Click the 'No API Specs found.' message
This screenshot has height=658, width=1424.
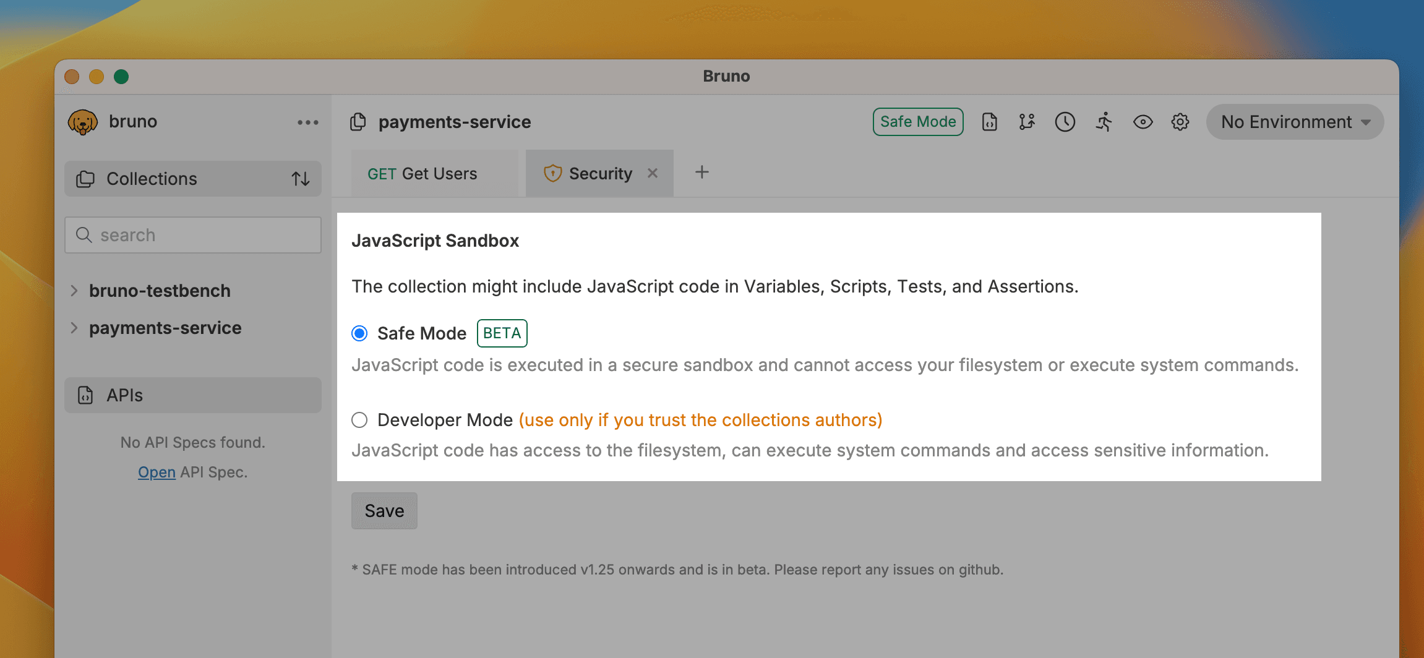192,442
